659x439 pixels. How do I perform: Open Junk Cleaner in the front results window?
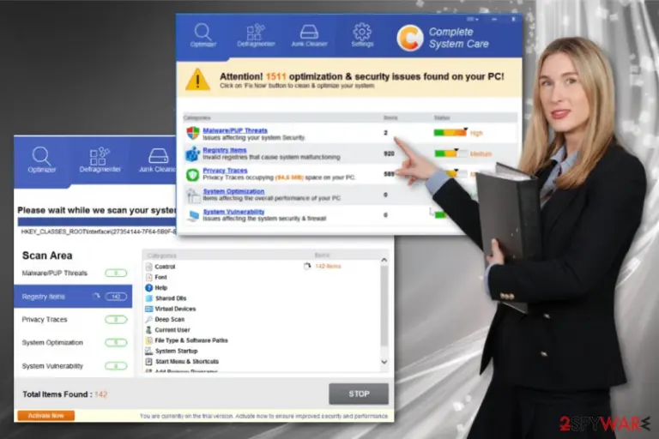click(309, 36)
